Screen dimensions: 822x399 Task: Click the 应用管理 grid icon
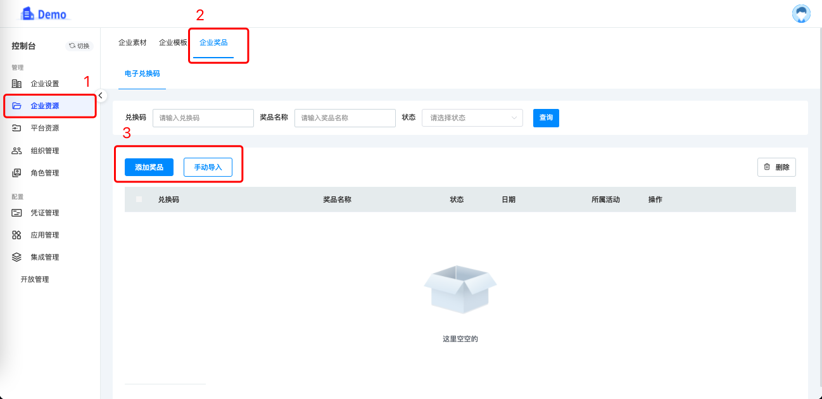[x=17, y=235]
